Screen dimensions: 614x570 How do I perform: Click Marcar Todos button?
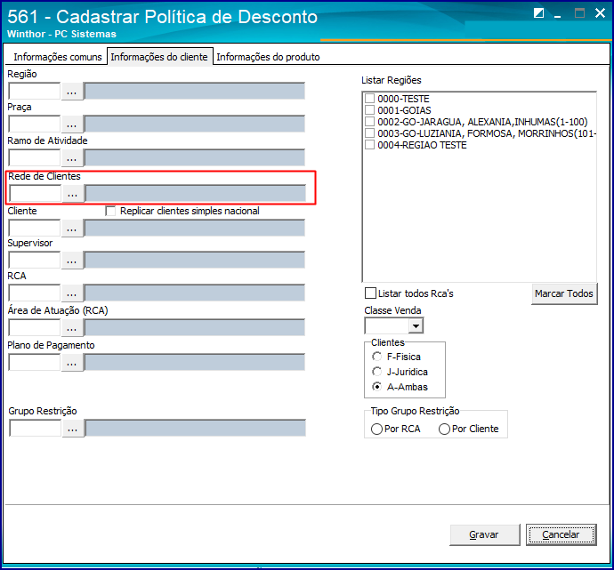tap(564, 293)
